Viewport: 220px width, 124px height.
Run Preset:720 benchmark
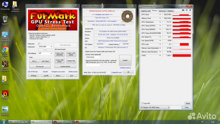71,61
